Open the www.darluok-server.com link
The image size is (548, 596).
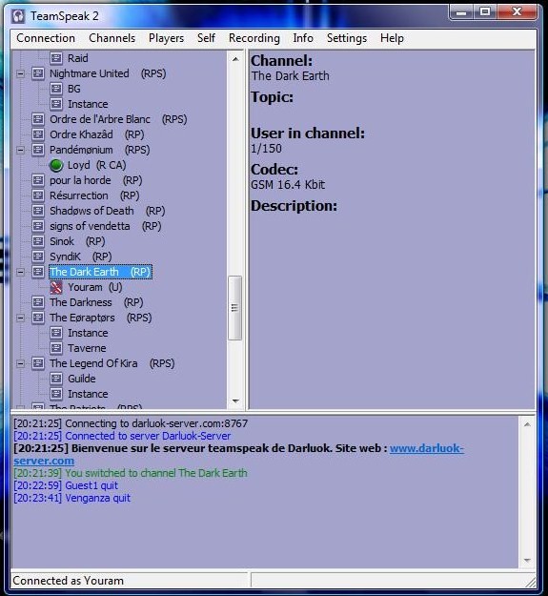(x=426, y=448)
